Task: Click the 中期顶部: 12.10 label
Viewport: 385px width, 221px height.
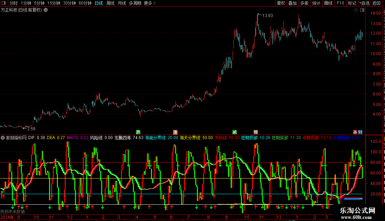Action: 317,138
